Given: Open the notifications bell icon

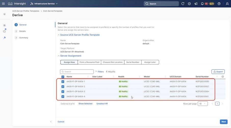Looking at the screenshot, I should (202, 4).
